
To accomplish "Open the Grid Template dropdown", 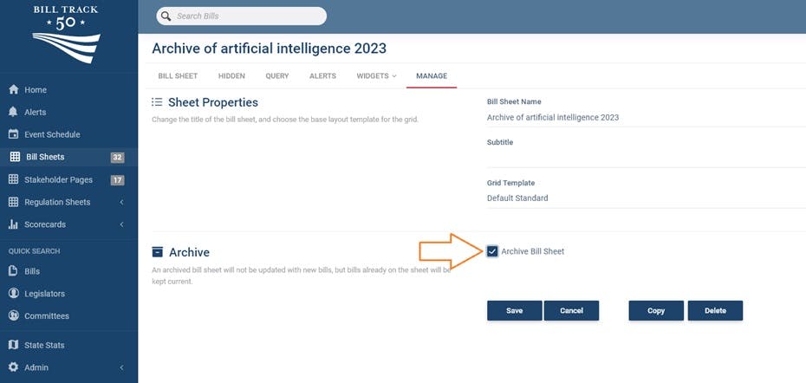I will pyautogui.click(x=646, y=198).
